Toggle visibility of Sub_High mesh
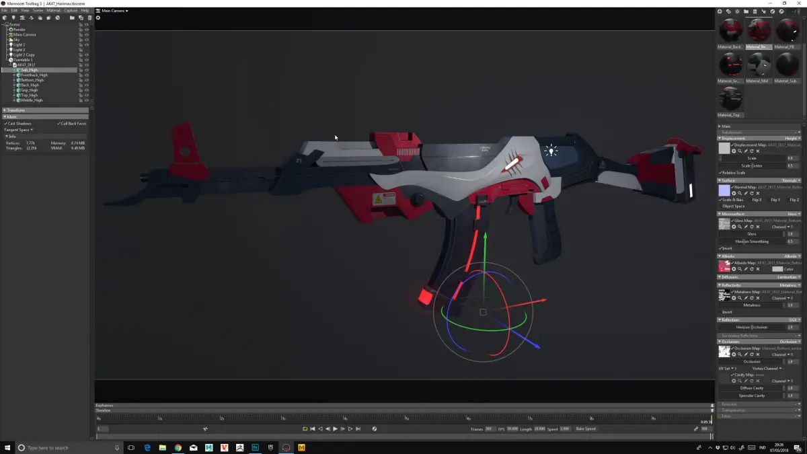The image size is (807, 454). pos(86,70)
